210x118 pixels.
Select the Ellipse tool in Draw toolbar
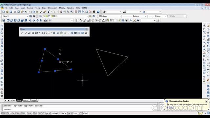click(x=54, y=33)
